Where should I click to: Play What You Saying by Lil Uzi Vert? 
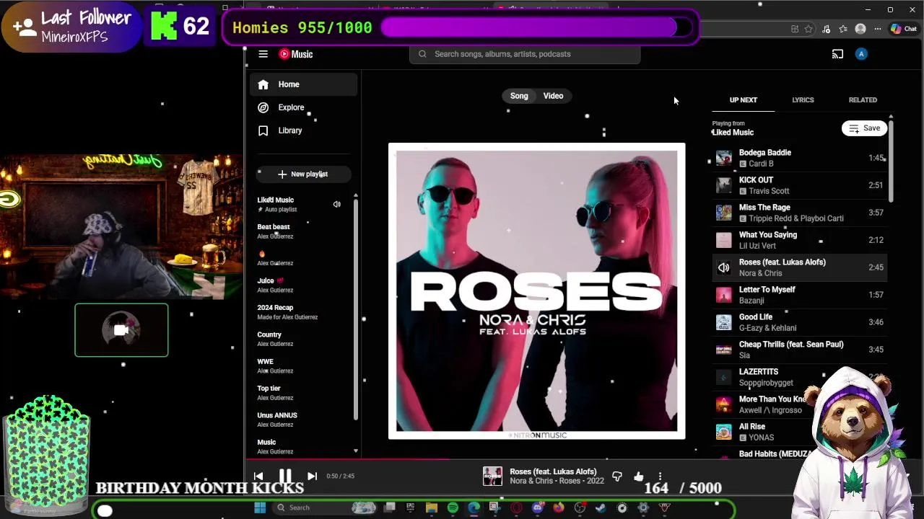click(x=800, y=240)
